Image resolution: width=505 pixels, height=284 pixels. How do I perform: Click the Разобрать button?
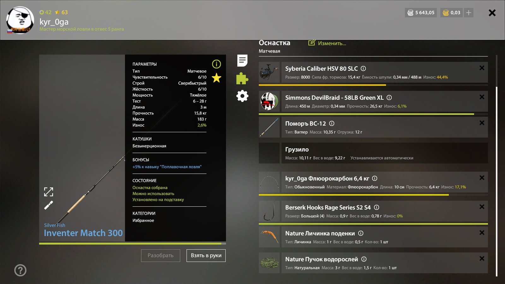pos(161,256)
